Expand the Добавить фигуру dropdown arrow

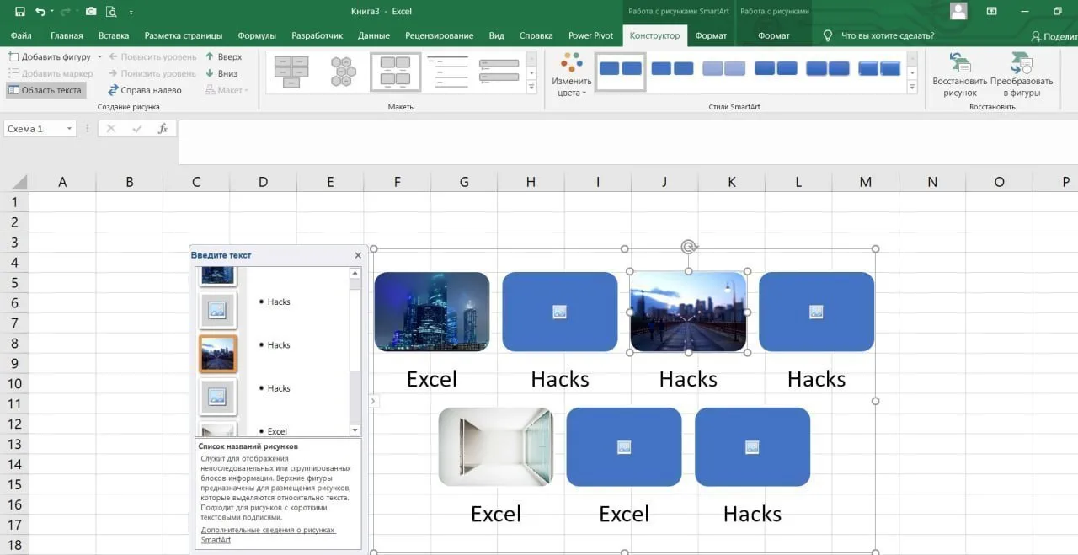pyautogui.click(x=99, y=56)
